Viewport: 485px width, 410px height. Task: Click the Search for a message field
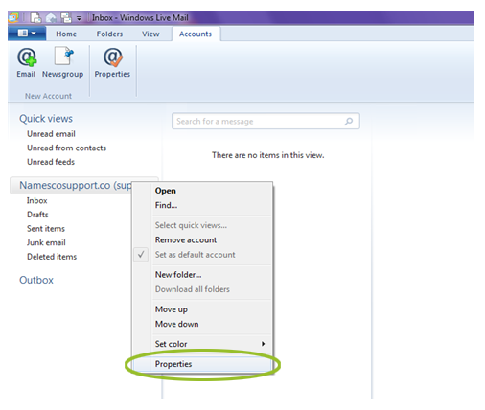(266, 121)
